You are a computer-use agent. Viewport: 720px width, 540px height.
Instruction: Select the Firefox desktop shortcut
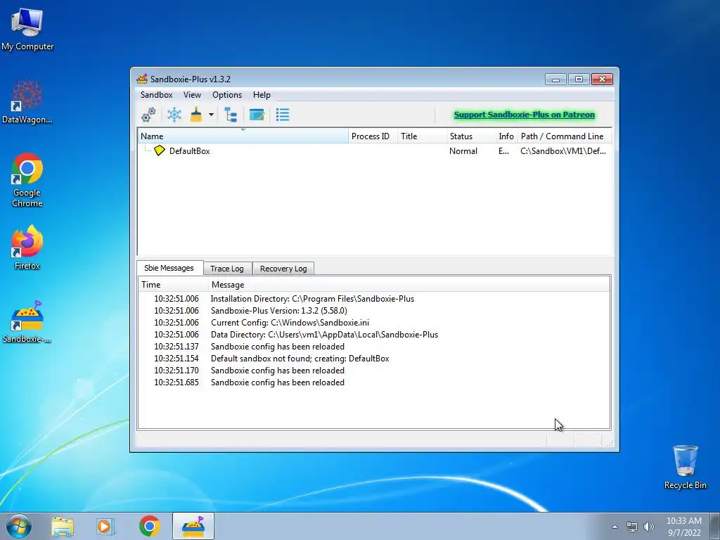[27, 248]
